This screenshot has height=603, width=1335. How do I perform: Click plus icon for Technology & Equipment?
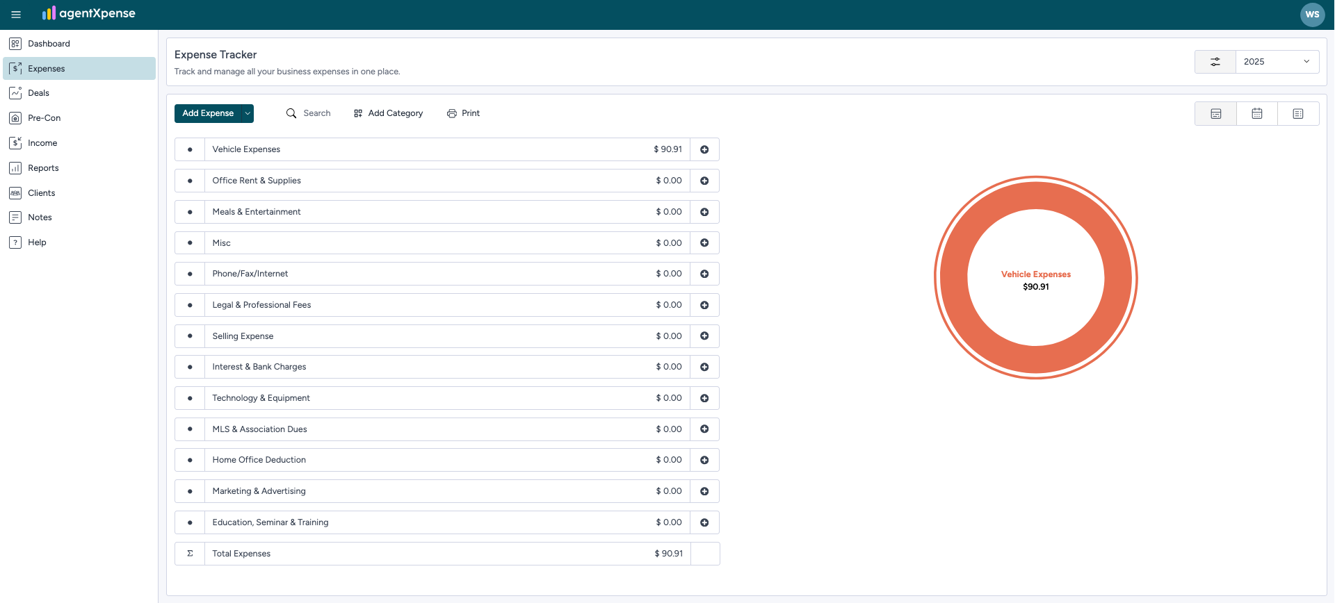(704, 398)
